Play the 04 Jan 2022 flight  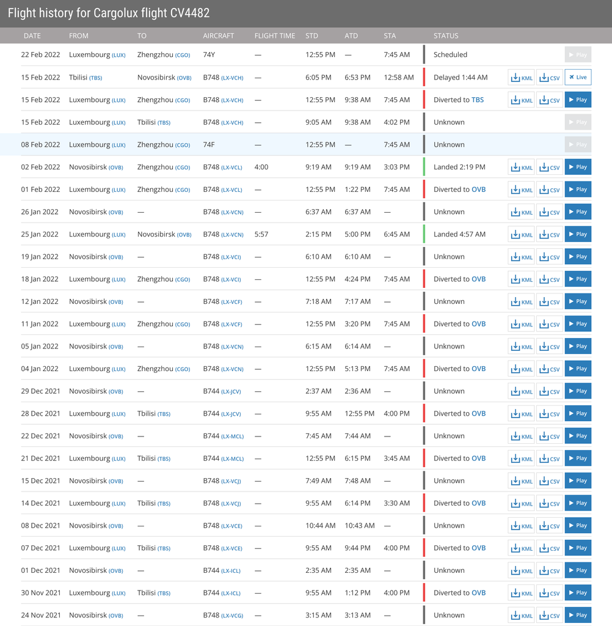point(578,369)
